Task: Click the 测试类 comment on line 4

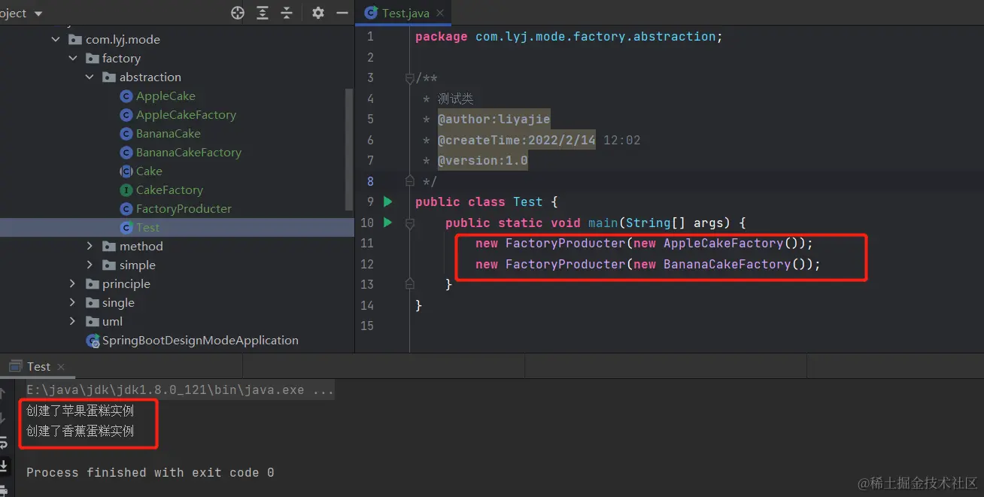Action: 456,98
